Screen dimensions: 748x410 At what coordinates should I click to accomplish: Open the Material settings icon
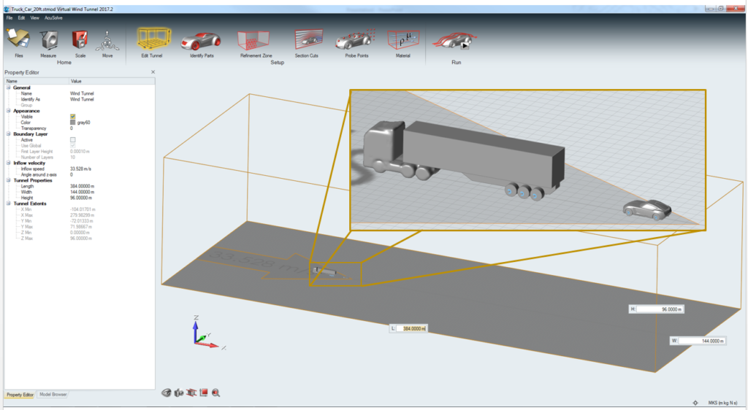tap(402, 40)
